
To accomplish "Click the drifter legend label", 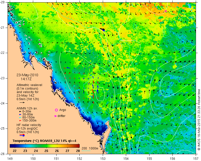I will click(x=61, y=116).
